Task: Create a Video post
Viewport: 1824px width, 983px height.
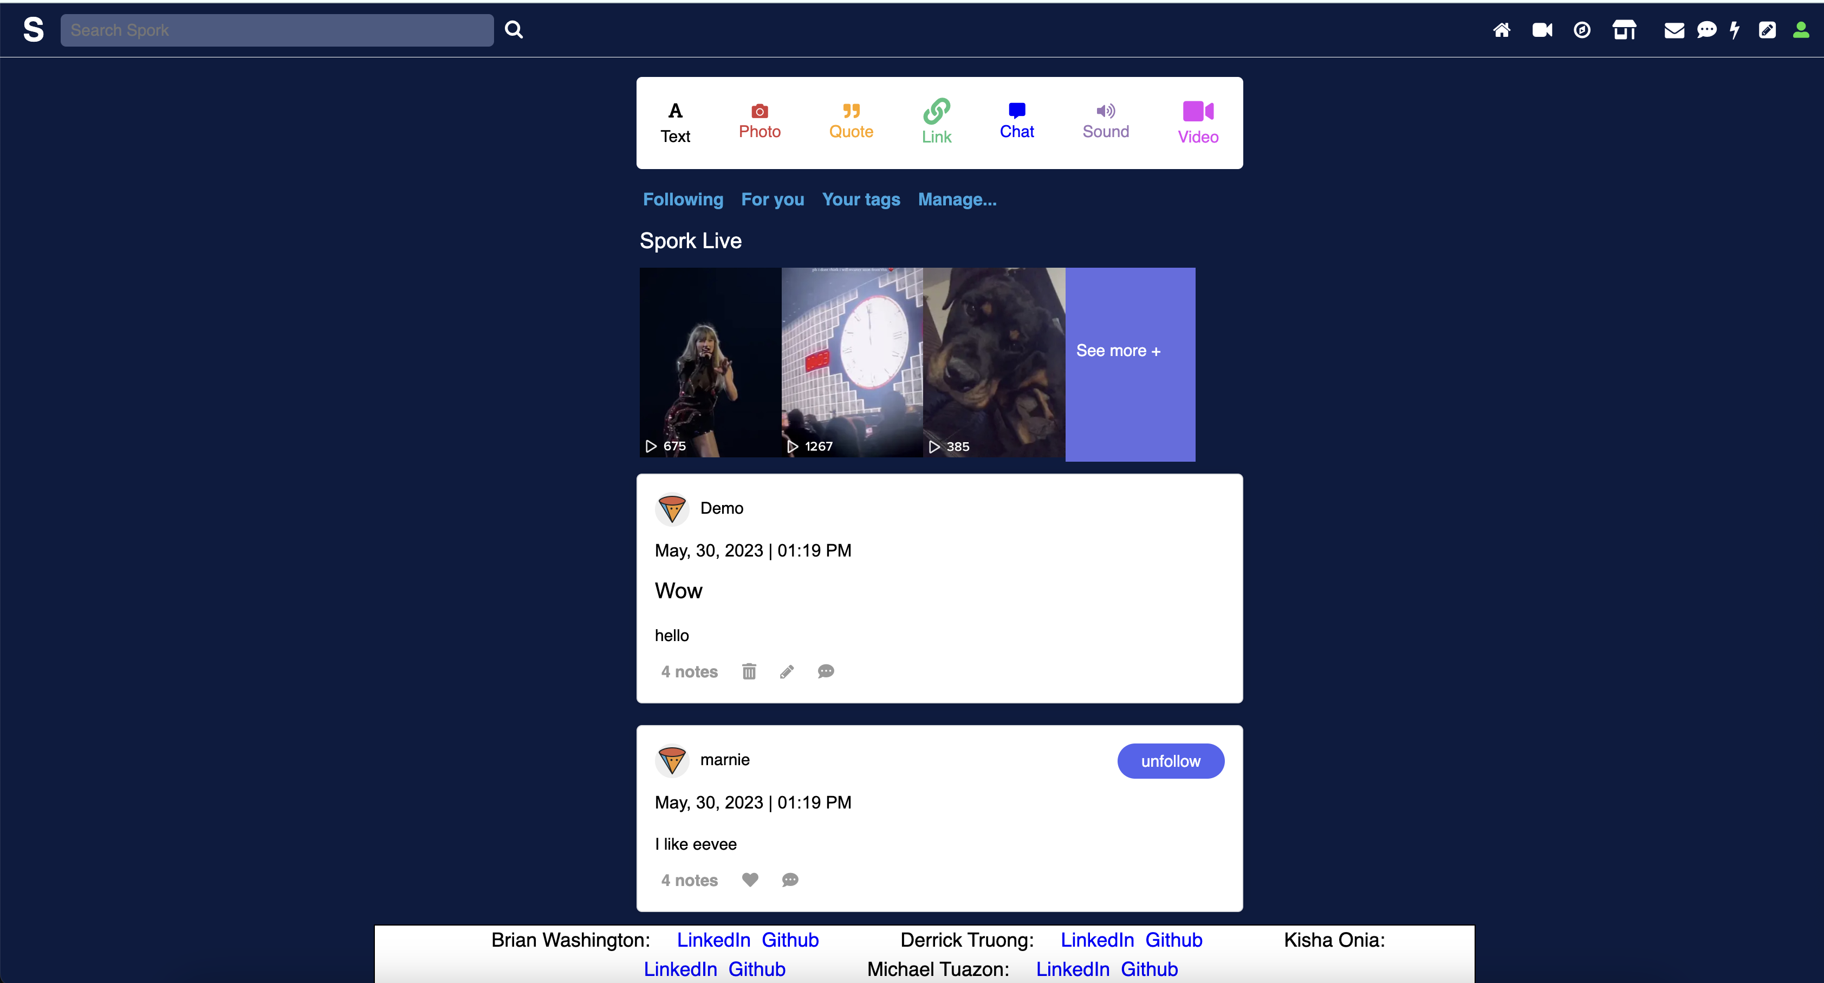Action: [1197, 121]
